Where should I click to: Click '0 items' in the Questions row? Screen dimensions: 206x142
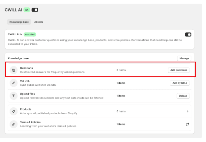(121, 70)
